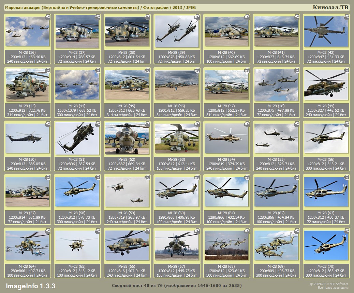Image resolution: width=354 pixels, height=293 pixels.
Task: Click the JPG badge on Mi-28 (62)
Action: coord(297,178)
